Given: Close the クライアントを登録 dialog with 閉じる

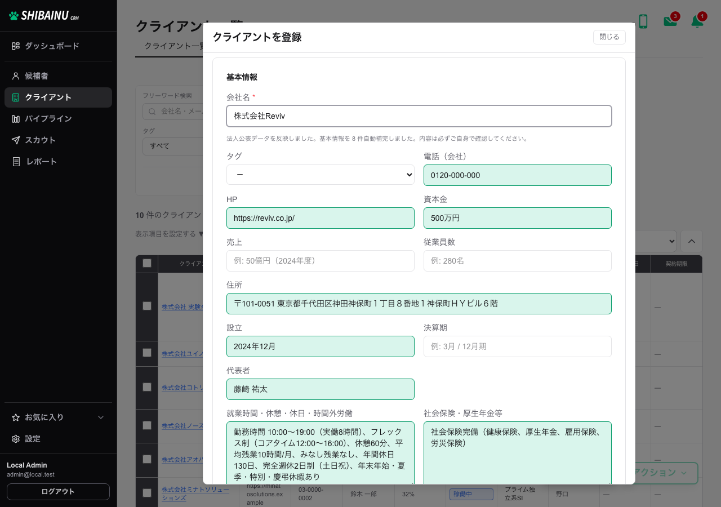Looking at the screenshot, I should click(609, 37).
